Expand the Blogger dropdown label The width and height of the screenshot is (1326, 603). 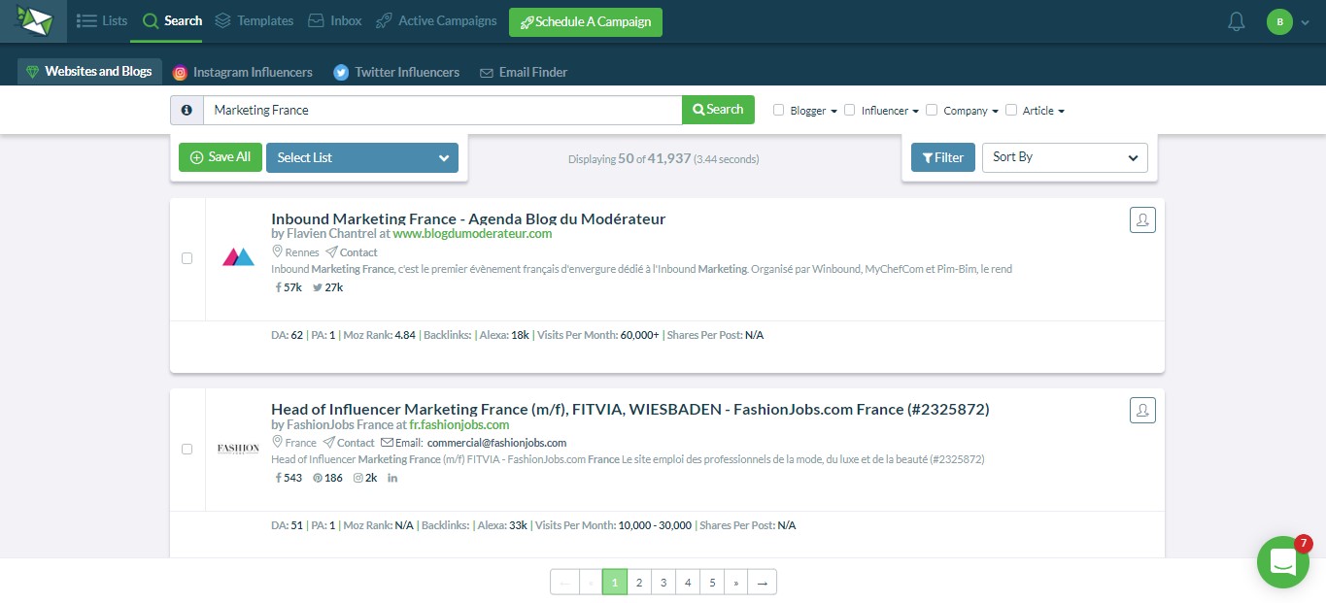[x=814, y=111]
